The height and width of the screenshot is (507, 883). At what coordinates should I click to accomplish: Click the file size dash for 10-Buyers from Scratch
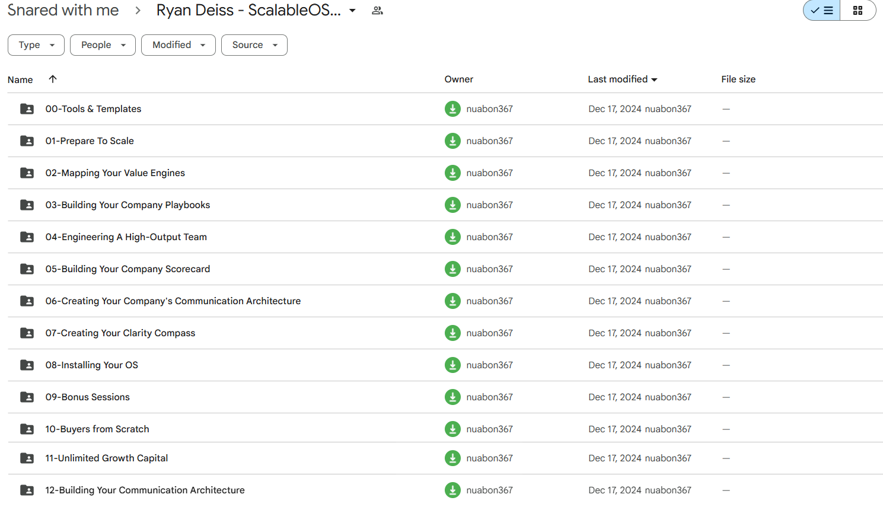[726, 429]
